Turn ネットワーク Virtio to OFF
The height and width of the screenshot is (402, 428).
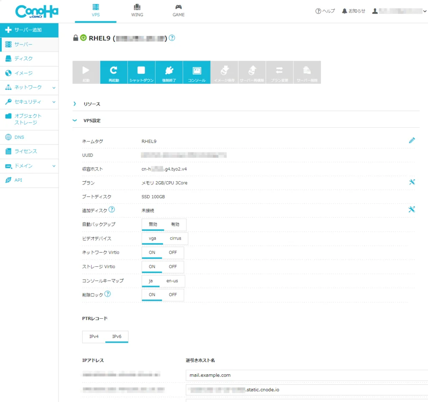click(x=173, y=253)
